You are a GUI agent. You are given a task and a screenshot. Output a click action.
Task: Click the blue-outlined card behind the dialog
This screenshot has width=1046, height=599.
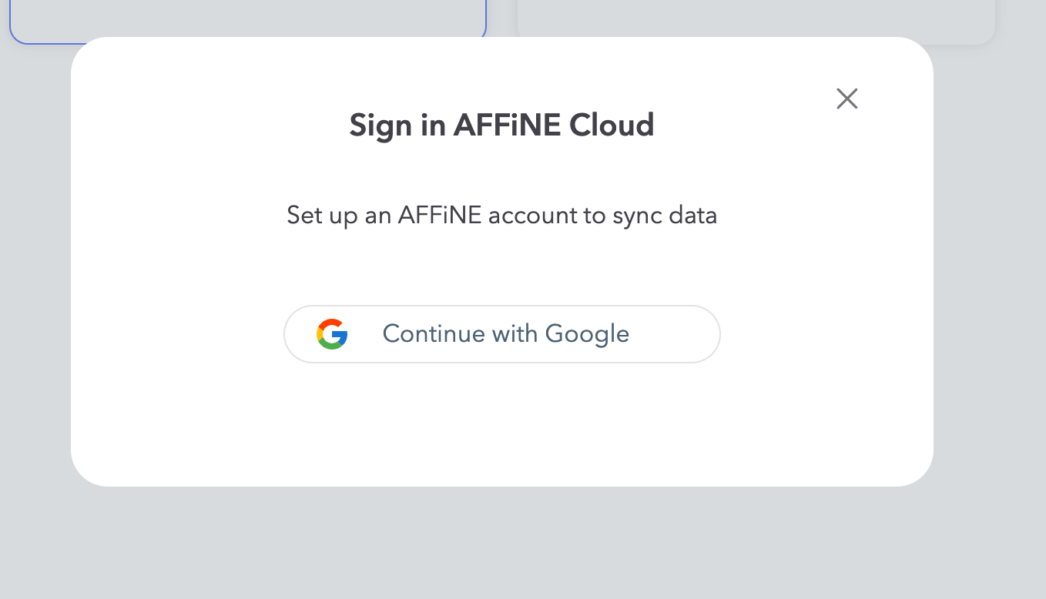[246, 15]
